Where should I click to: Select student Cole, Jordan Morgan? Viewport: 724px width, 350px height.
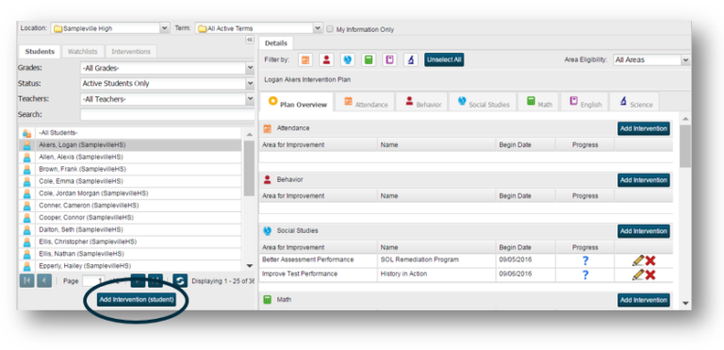pyautogui.click(x=130, y=193)
